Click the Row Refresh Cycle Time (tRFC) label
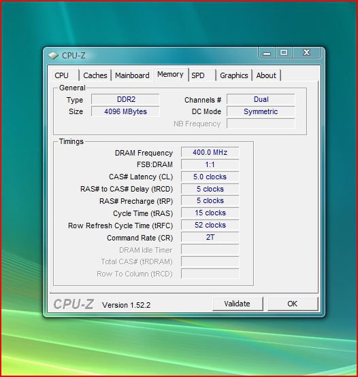Image resolution: width=358 pixels, height=377 pixels. [x=120, y=226]
